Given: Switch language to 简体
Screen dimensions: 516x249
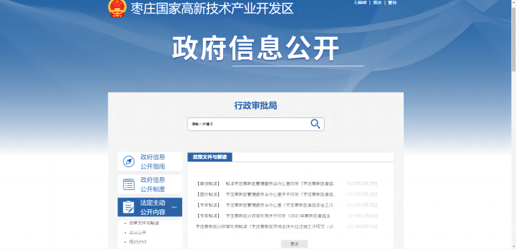Looking at the screenshot, I should (377, 3).
